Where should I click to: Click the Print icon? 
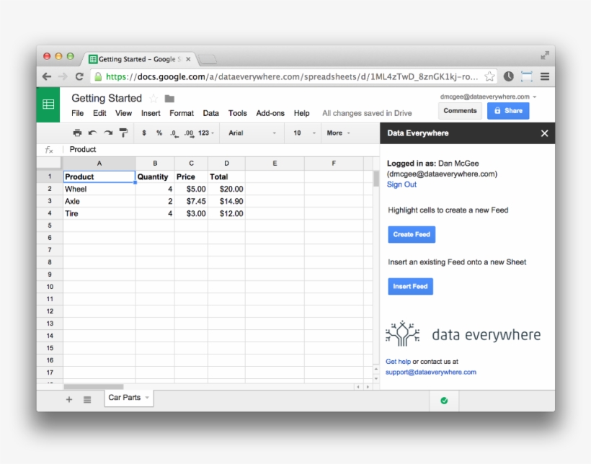[x=77, y=133]
